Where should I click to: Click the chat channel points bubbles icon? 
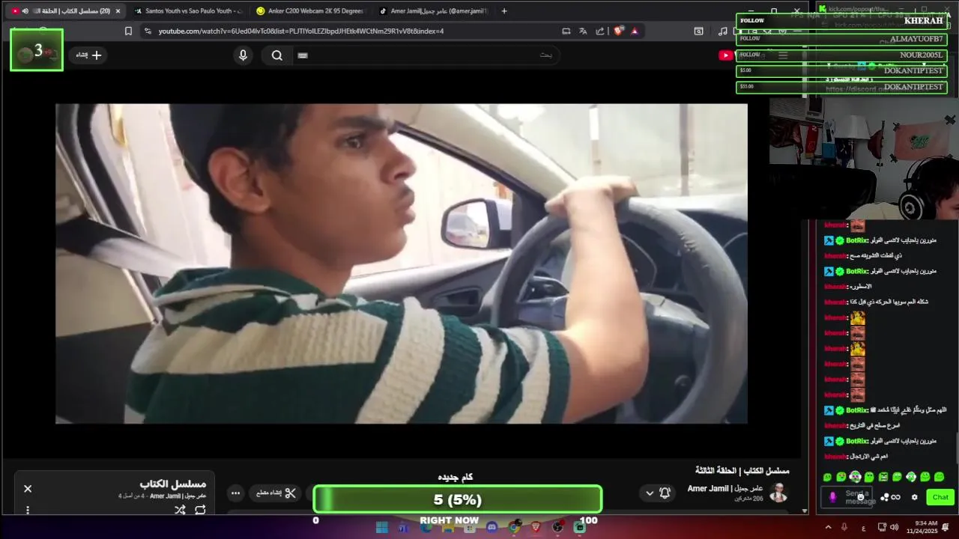(885, 497)
